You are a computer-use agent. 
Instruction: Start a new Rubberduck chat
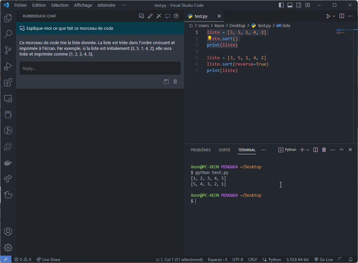click(x=141, y=16)
